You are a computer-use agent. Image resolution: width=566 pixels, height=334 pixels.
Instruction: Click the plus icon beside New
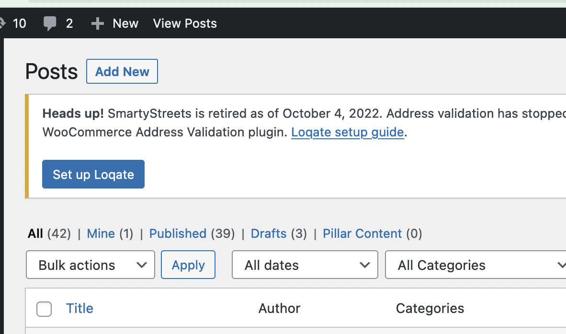[x=97, y=23]
